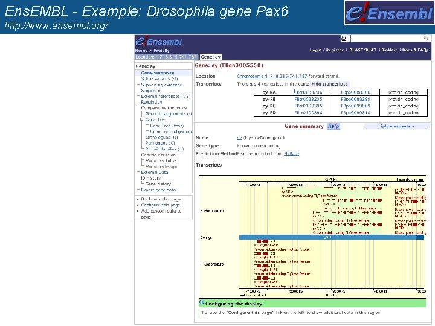Open ey-RB protein ID link

(x=356, y=99)
